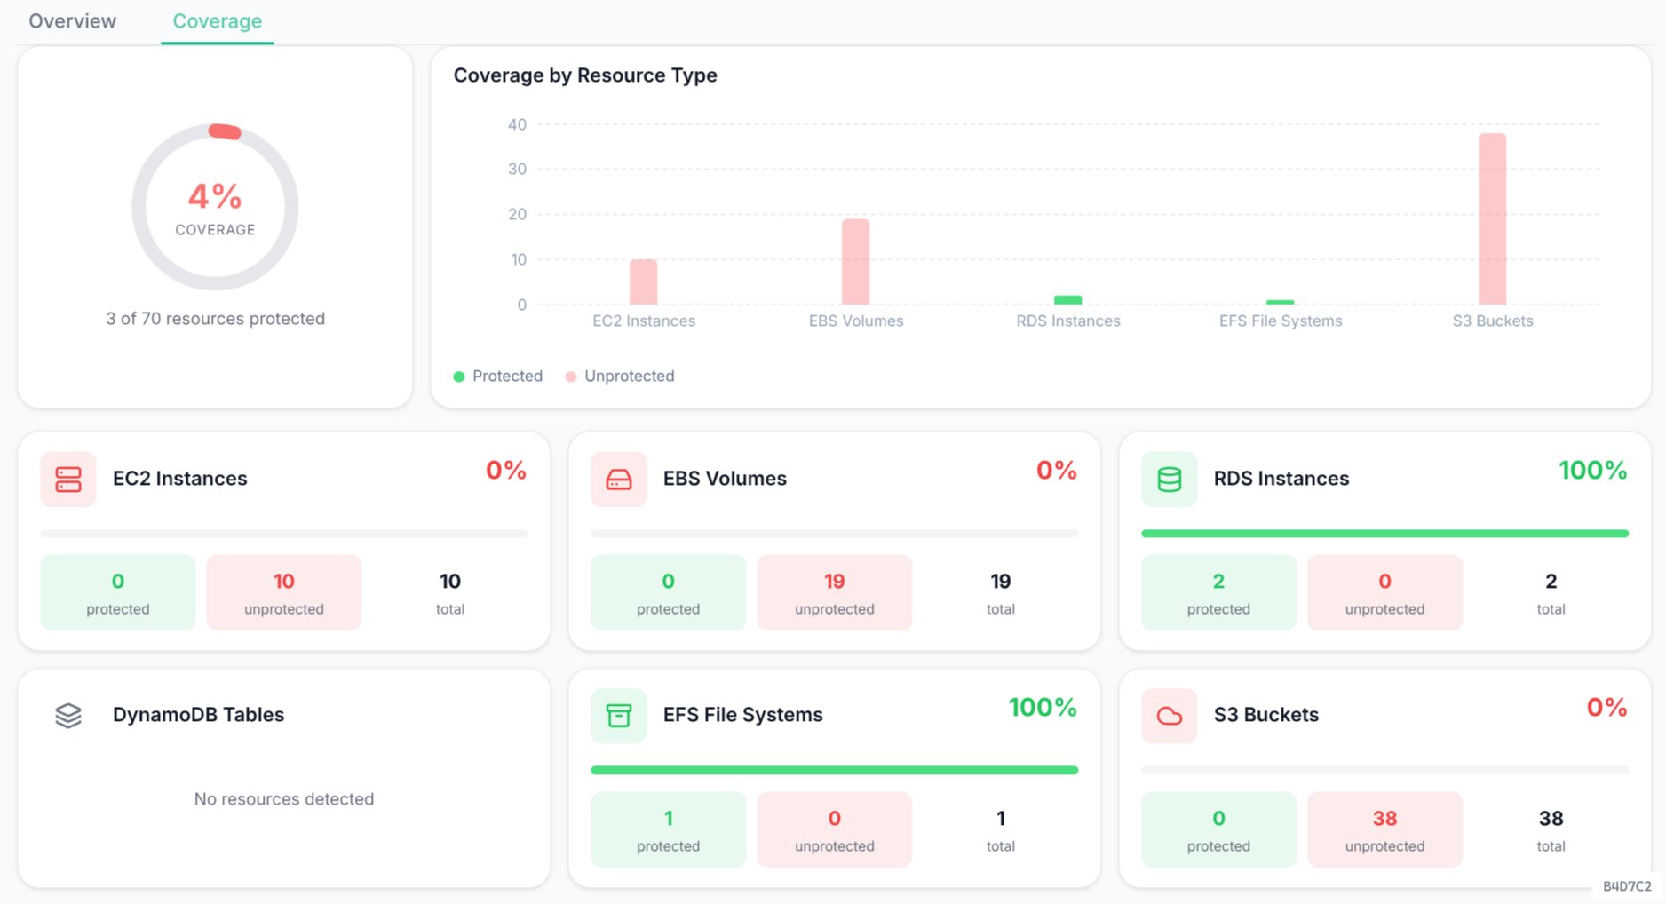Click the RDS Instances green bar in chart
This screenshot has height=904, width=1666.
[1068, 300]
